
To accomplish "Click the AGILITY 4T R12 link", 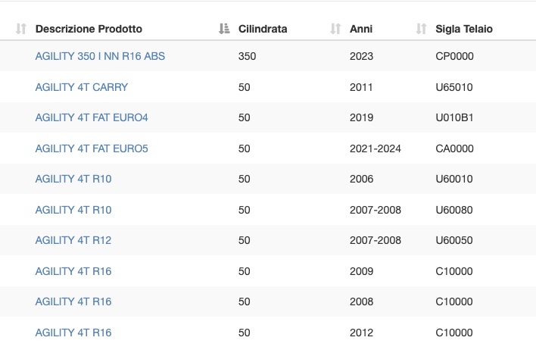I will click(73, 240).
